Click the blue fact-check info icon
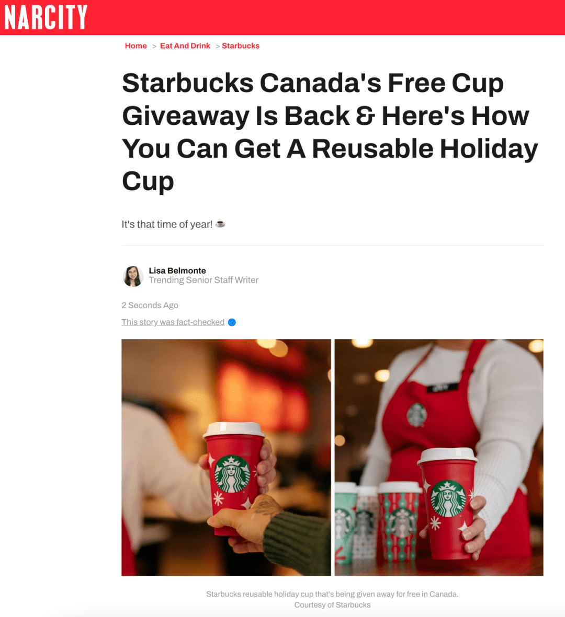The height and width of the screenshot is (617, 565). [232, 322]
